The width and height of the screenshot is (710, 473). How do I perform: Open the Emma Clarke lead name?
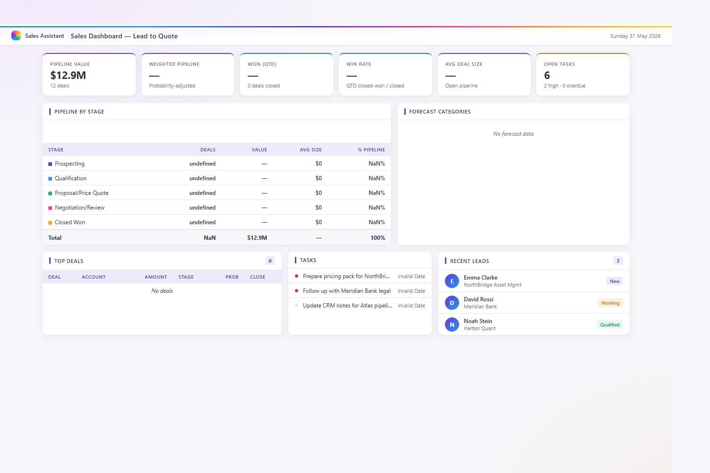tap(480, 278)
